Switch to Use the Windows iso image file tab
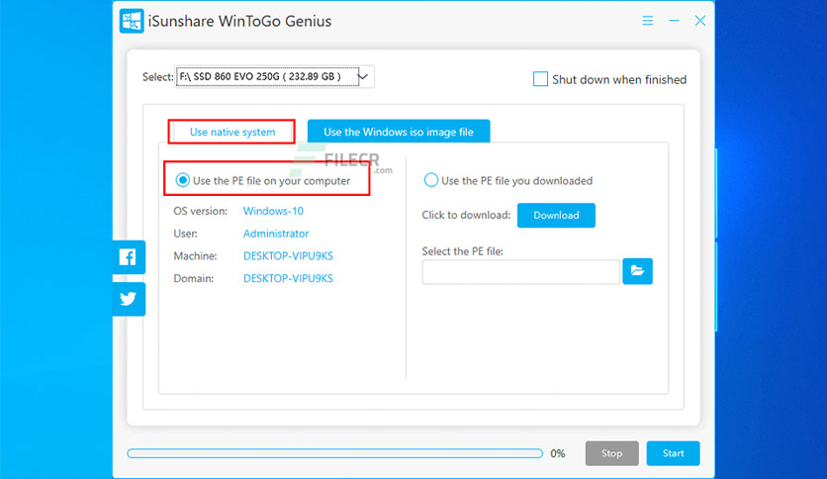Viewport: 827px width, 479px height. click(399, 132)
